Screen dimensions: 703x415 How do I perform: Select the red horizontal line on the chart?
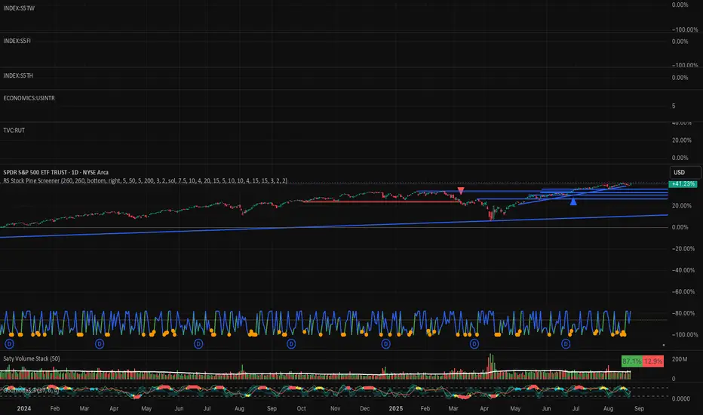381,202
